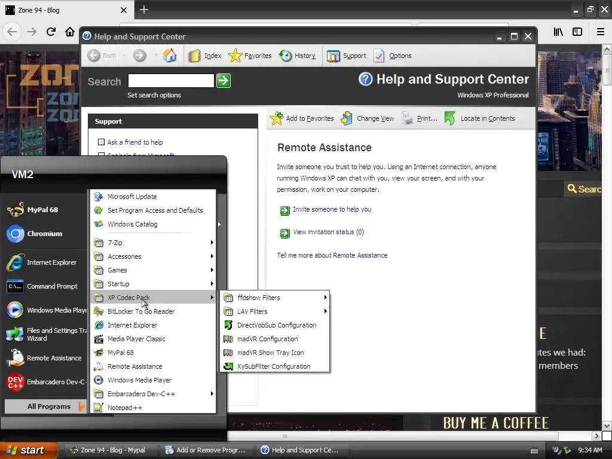612x459 pixels.
Task: Click View invitation status link
Action: [x=328, y=232]
